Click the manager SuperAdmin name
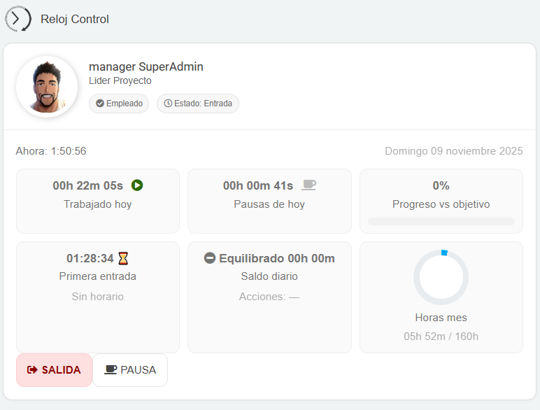The image size is (540, 410). click(x=146, y=66)
